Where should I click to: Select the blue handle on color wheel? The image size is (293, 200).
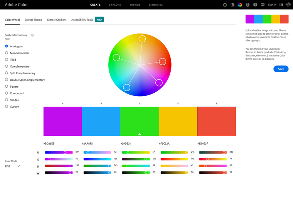coord(126,87)
